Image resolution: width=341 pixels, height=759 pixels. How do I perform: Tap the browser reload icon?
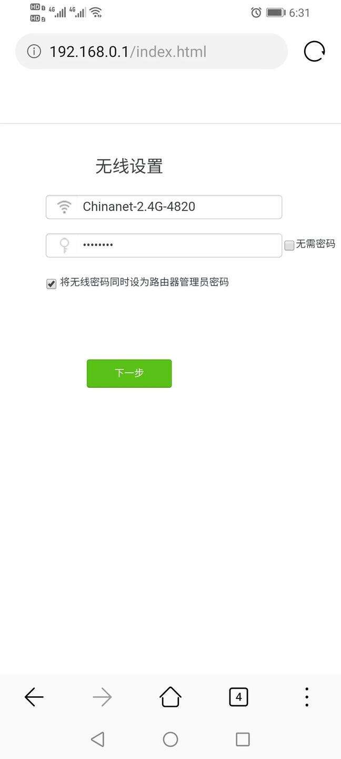[x=314, y=52]
